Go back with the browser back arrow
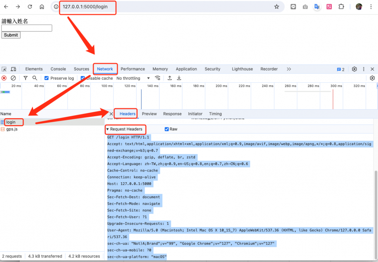The height and width of the screenshot is (262, 378). 6,7
